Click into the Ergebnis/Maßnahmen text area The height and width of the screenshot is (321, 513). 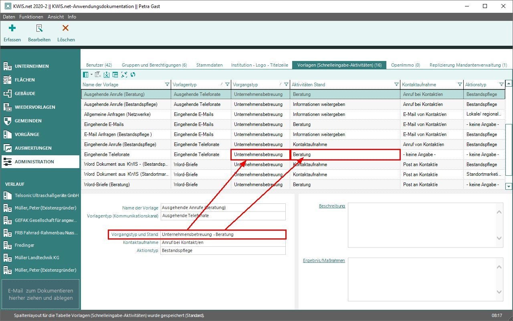[x=425, y=279]
